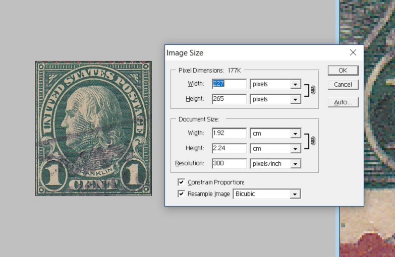Viewport: 395px width, 257px height.
Task: Select the document Width field showing 1.92
Action: pyautogui.click(x=229, y=133)
